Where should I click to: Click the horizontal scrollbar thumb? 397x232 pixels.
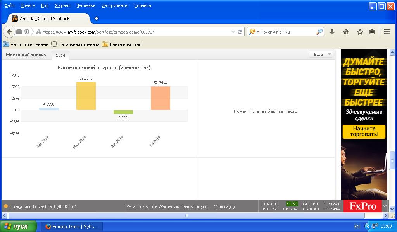click(x=186, y=216)
